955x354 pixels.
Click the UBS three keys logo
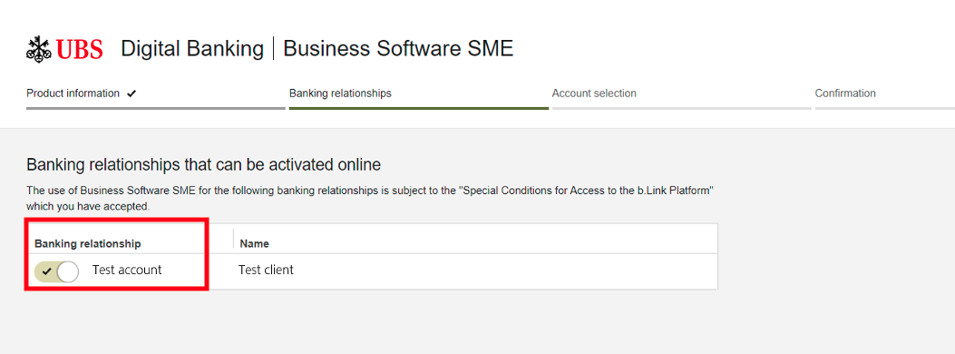38,49
